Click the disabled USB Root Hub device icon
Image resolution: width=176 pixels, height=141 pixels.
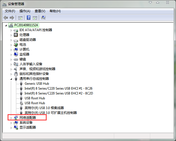coord(21,103)
